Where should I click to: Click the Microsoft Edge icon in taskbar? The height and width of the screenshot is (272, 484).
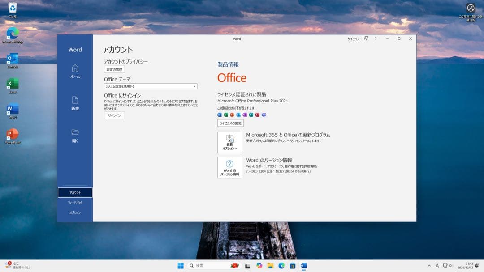pyautogui.click(x=281, y=266)
